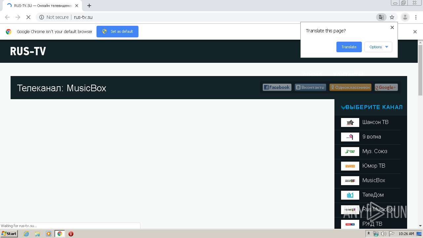Share via the Вконтакте button
The image size is (423, 238).
[310, 87]
